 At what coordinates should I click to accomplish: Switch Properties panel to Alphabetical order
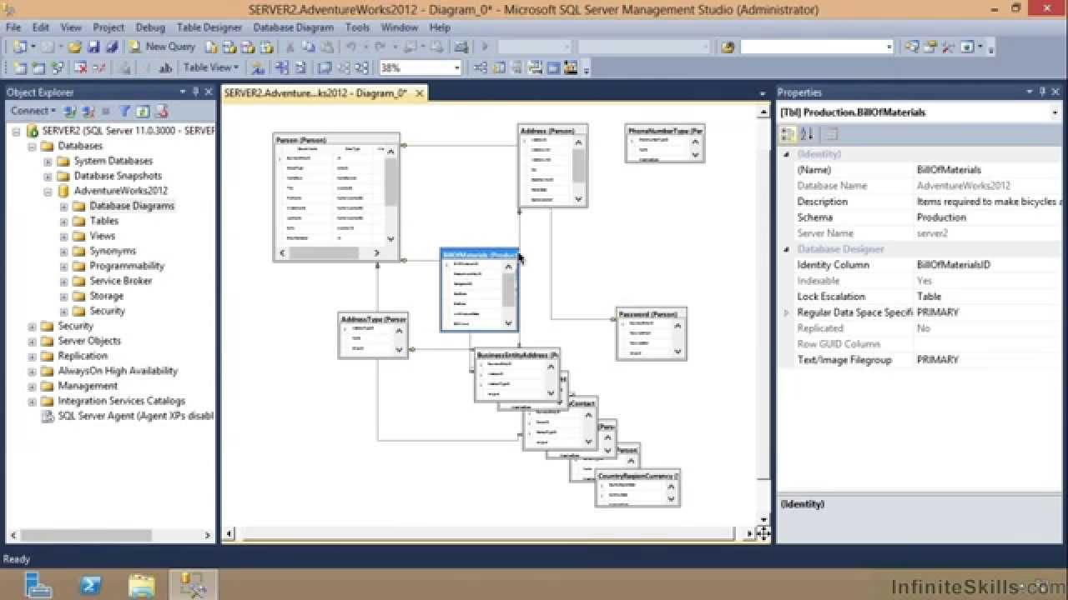click(806, 134)
